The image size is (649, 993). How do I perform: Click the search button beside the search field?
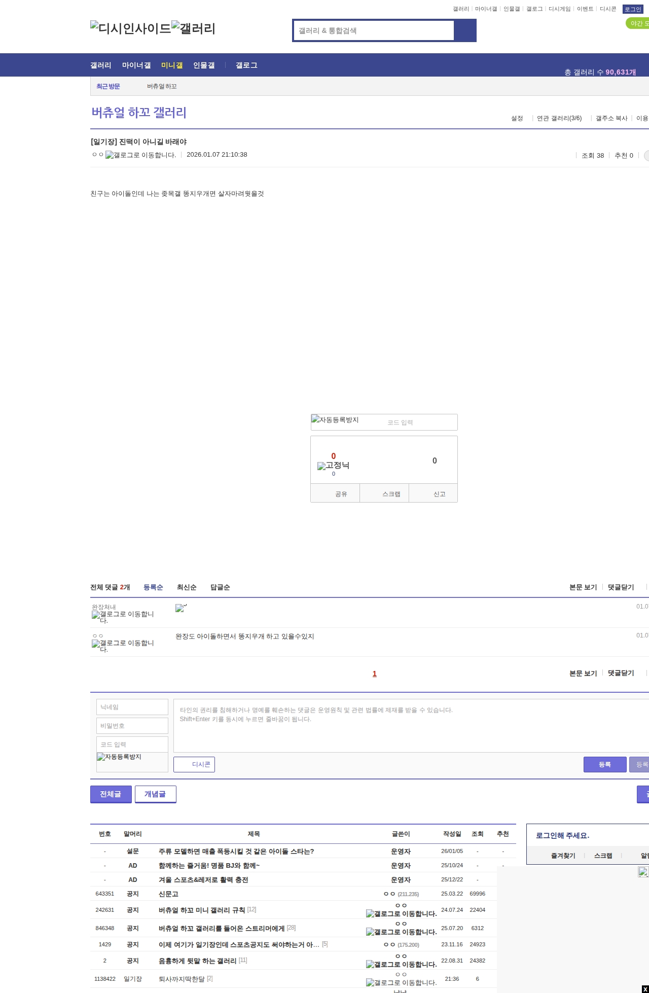point(465,30)
